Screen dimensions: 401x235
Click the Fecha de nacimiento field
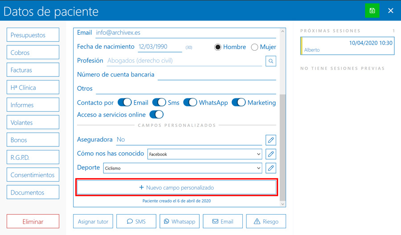pos(160,47)
